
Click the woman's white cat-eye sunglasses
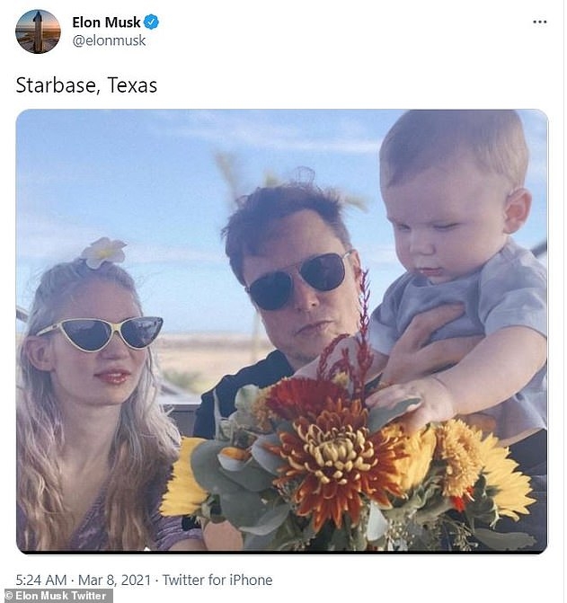(x=101, y=333)
